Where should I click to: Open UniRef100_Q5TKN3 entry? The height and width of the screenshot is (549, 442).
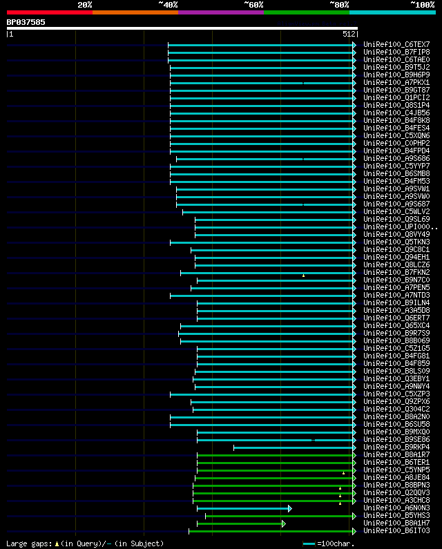396,242
